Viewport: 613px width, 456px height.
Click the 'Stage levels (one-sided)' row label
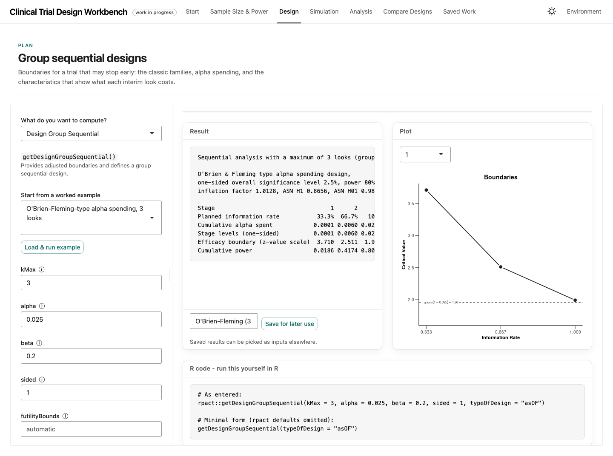point(238,233)
